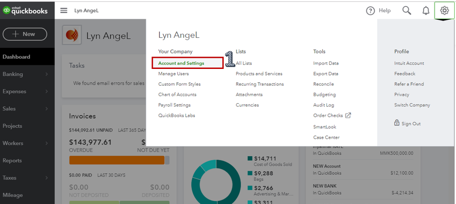Screen dimensions: 456x204
Task: Click the Help question mark icon
Action: tap(370, 11)
